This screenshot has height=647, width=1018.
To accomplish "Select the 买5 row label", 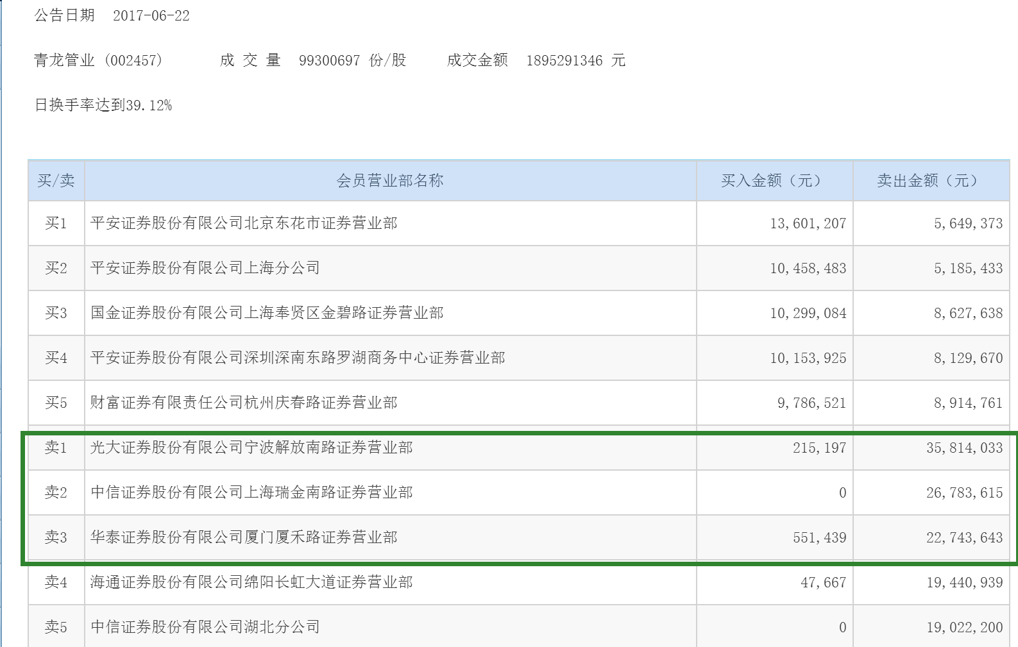I will [56, 403].
